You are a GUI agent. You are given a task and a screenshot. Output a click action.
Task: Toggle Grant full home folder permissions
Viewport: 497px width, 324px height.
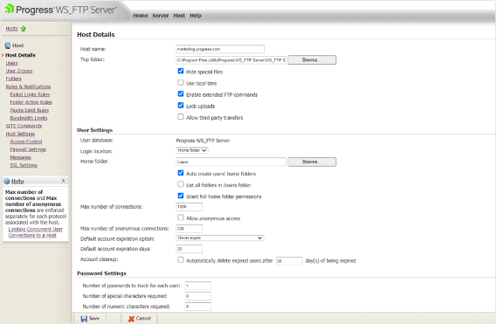pyautogui.click(x=181, y=196)
